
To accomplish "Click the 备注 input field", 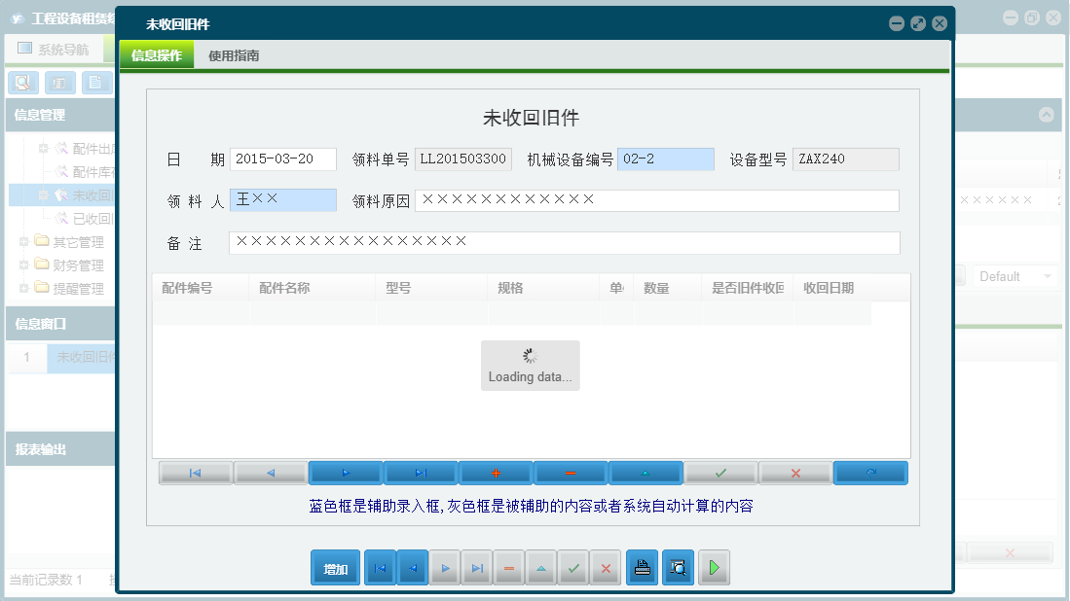I will [565, 243].
